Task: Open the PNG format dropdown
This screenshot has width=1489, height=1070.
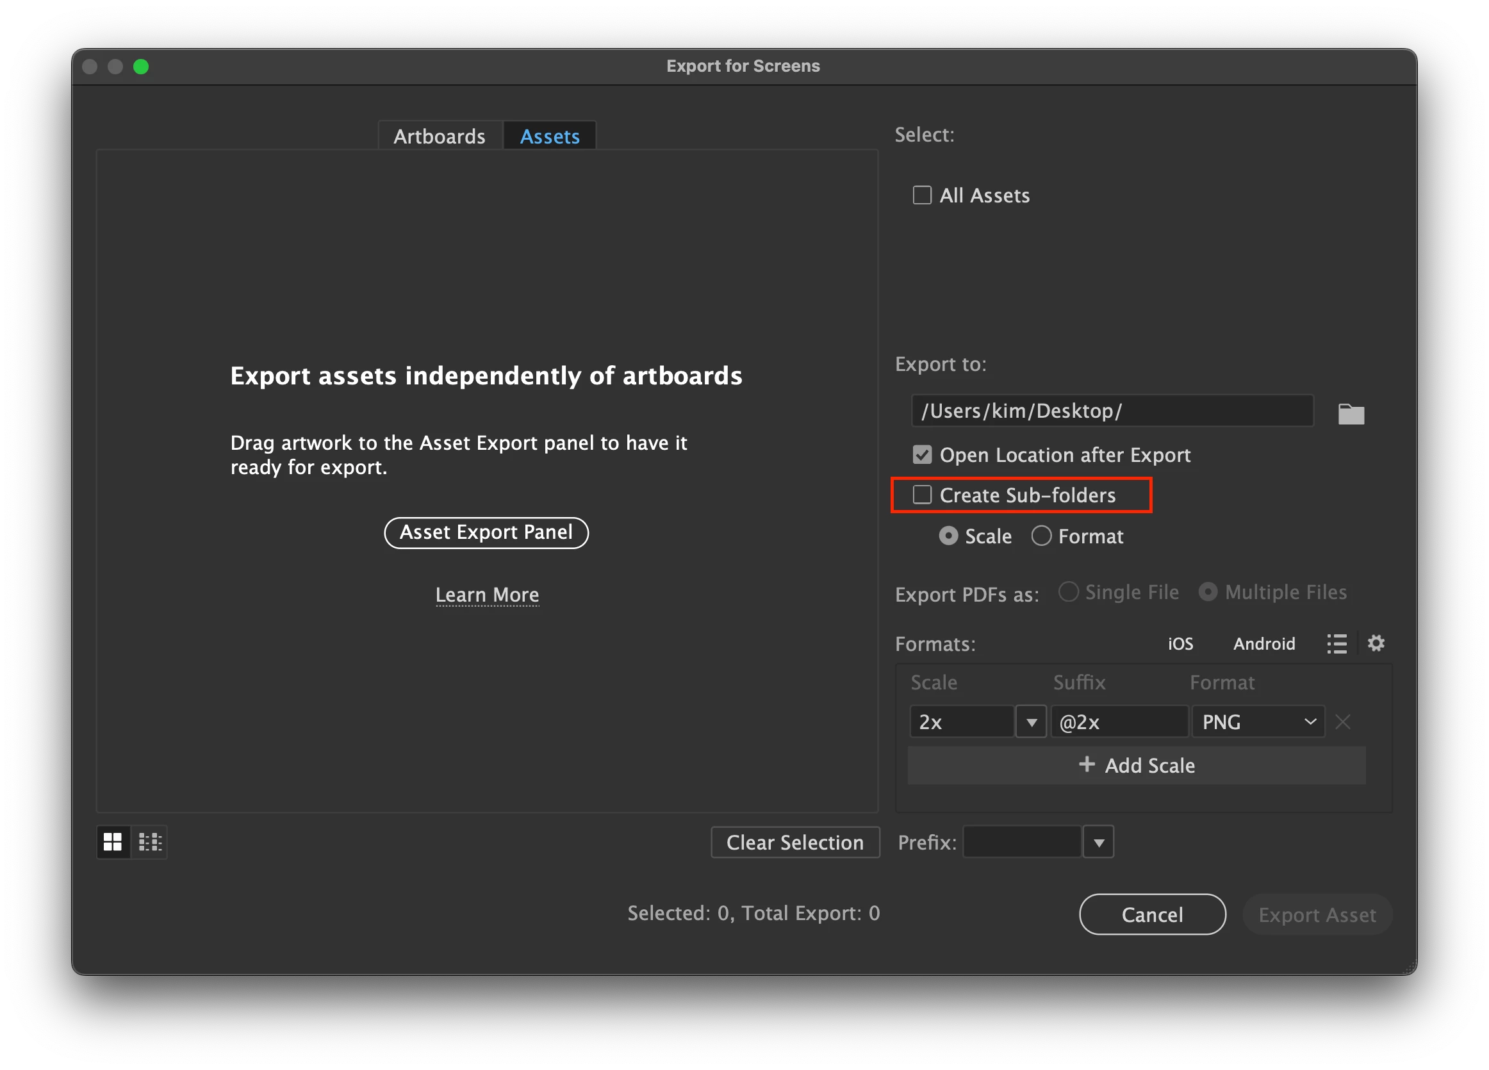Action: point(1257,722)
